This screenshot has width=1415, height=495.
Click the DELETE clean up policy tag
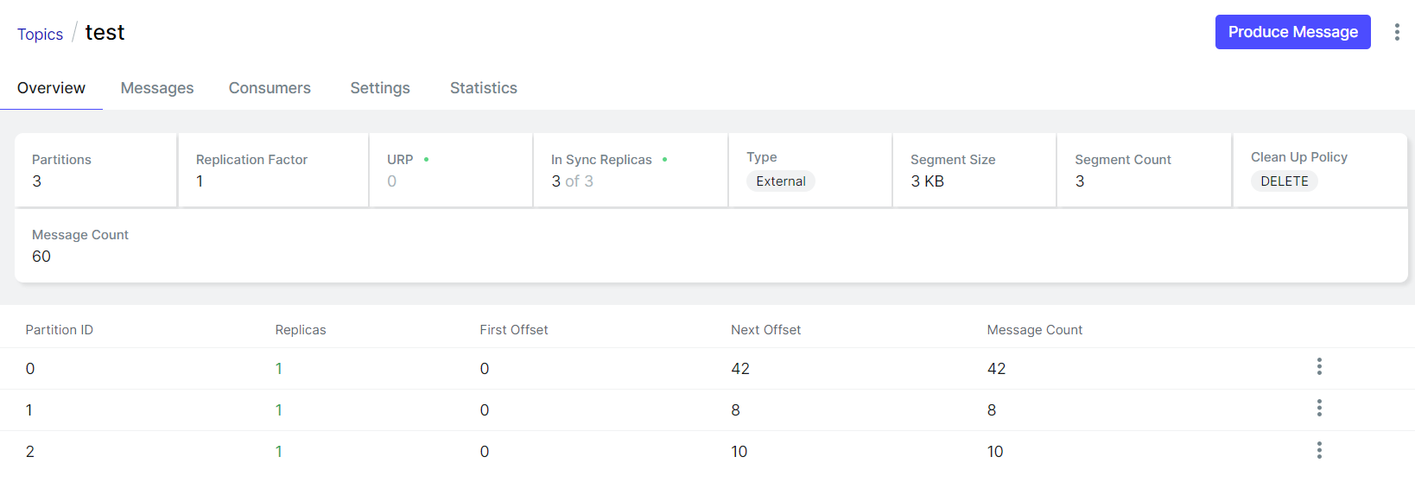pos(1285,181)
